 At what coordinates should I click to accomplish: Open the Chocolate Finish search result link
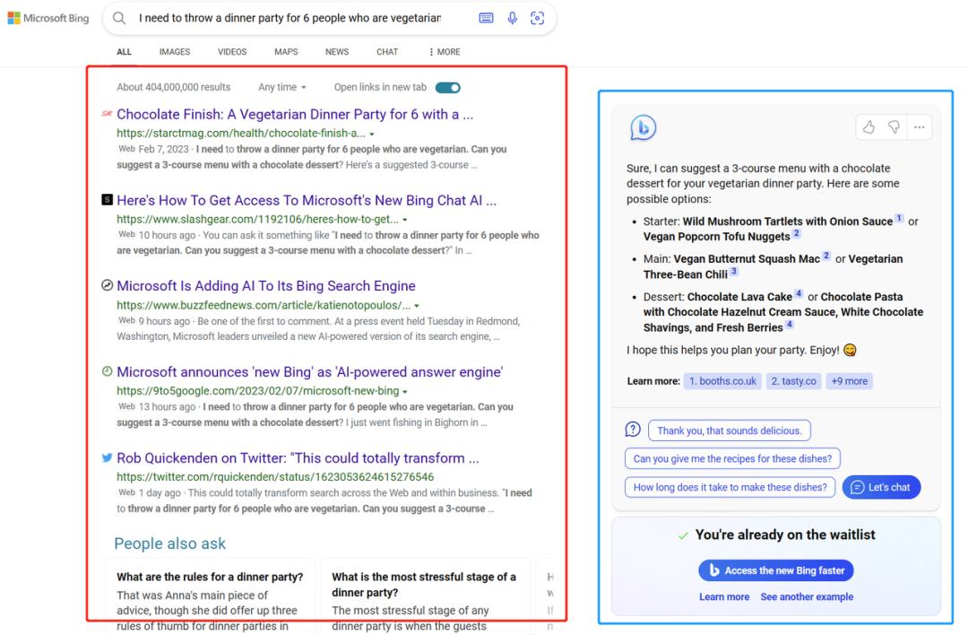[295, 115]
